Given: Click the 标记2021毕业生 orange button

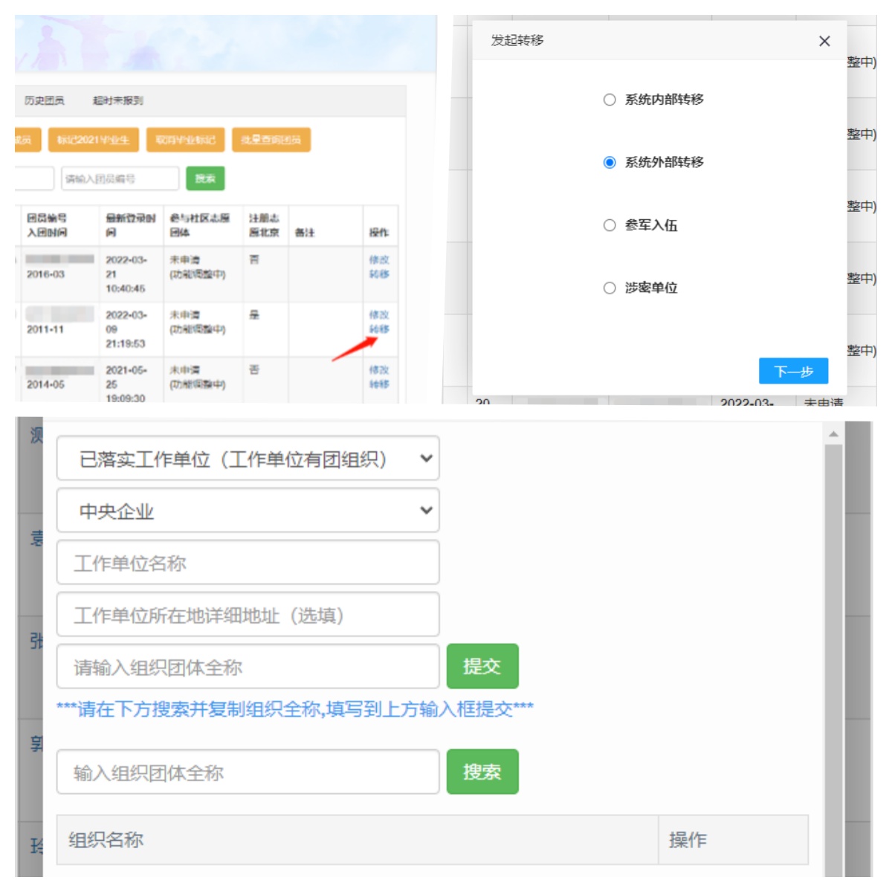Looking at the screenshot, I should point(93,140).
